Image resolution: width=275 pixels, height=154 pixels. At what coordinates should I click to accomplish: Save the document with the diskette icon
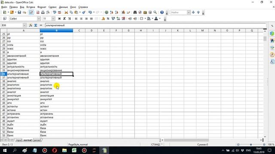(x=19, y=12)
